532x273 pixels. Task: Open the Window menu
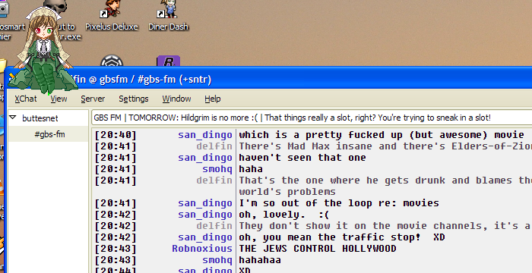[x=176, y=99]
